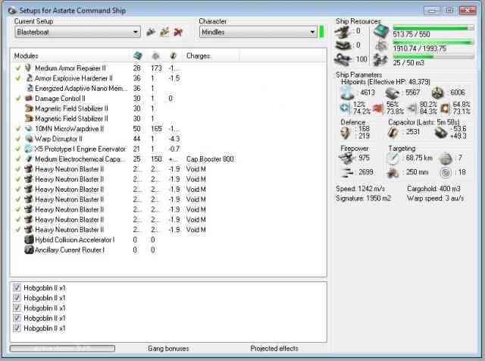Viewport: 485px width, 361px height.
Task: Click the 10MN MicroWarpdrive II module icon
Action: [x=29, y=128]
